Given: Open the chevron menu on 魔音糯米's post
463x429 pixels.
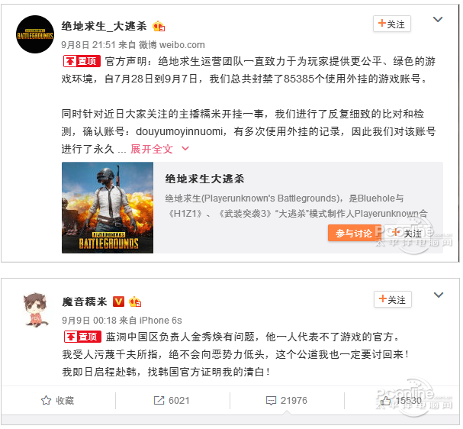Looking at the screenshot, I should 439,295.
